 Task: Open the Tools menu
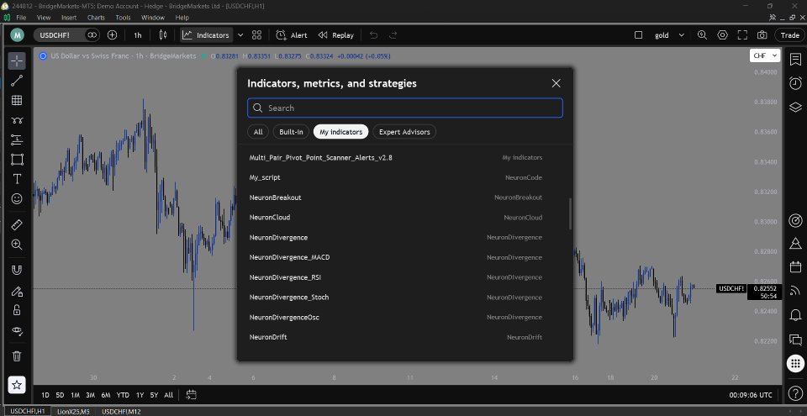(x=123, y=18)
